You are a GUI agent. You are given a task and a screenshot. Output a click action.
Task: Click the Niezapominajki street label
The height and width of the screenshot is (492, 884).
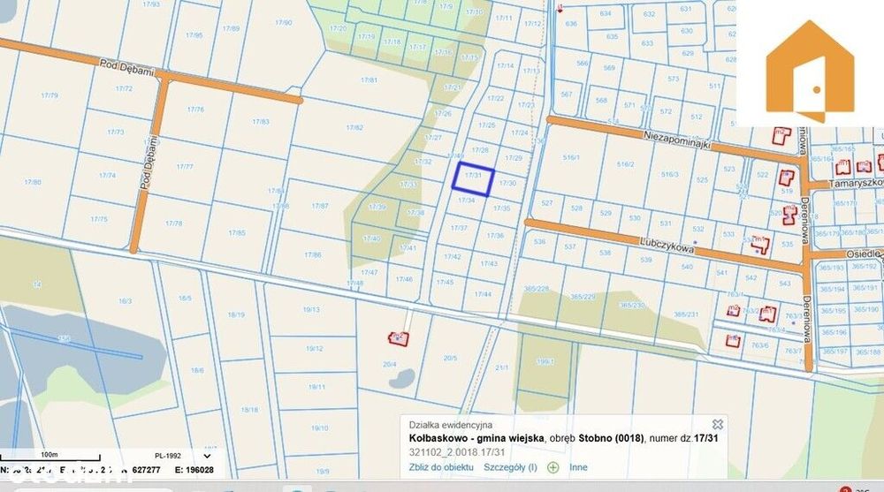coord(677,140)
